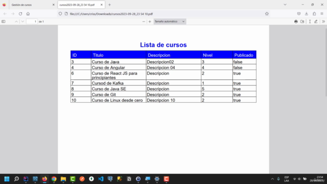Go to next PDF page
Image resolution: width=327 pixels, height=184 pixels.
point(22,21)
